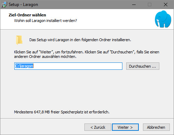The image size is (174, 135).
Task: Close the Setup - Laragon window
Action: pos(166,5)
